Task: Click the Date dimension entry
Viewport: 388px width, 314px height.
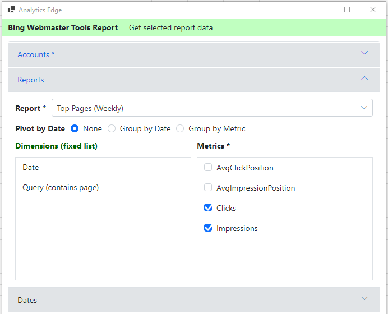Action: pos(31,168)
